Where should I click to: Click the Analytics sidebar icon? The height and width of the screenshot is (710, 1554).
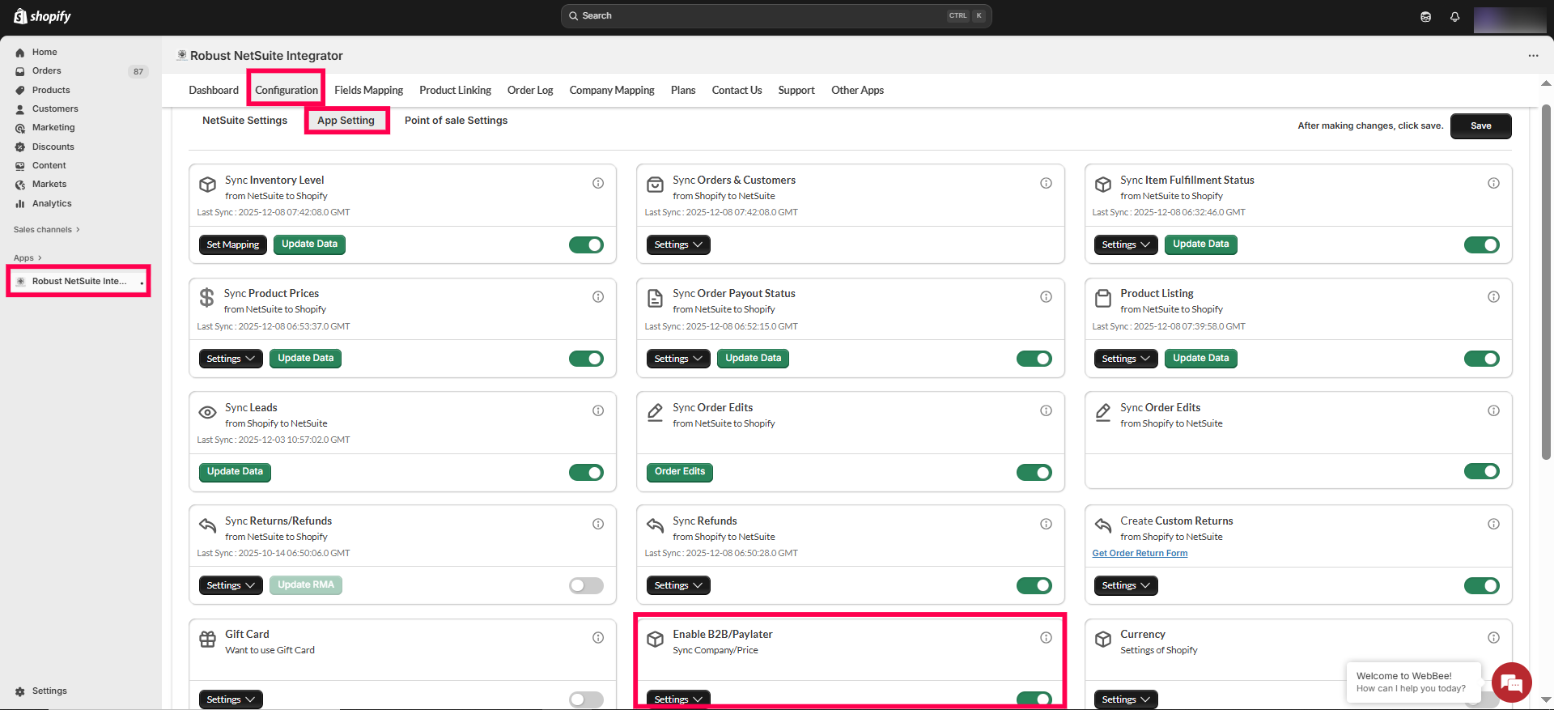(20, 204)
